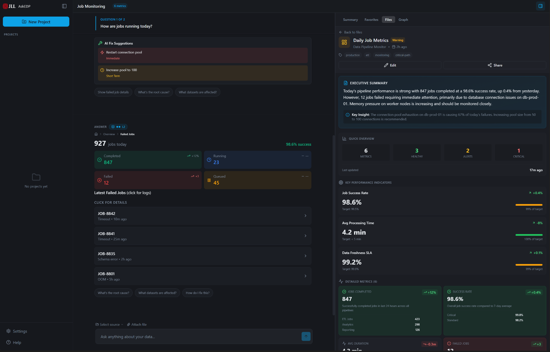
Task: Open Settings in the sidebar
Action: click(17, 331)
